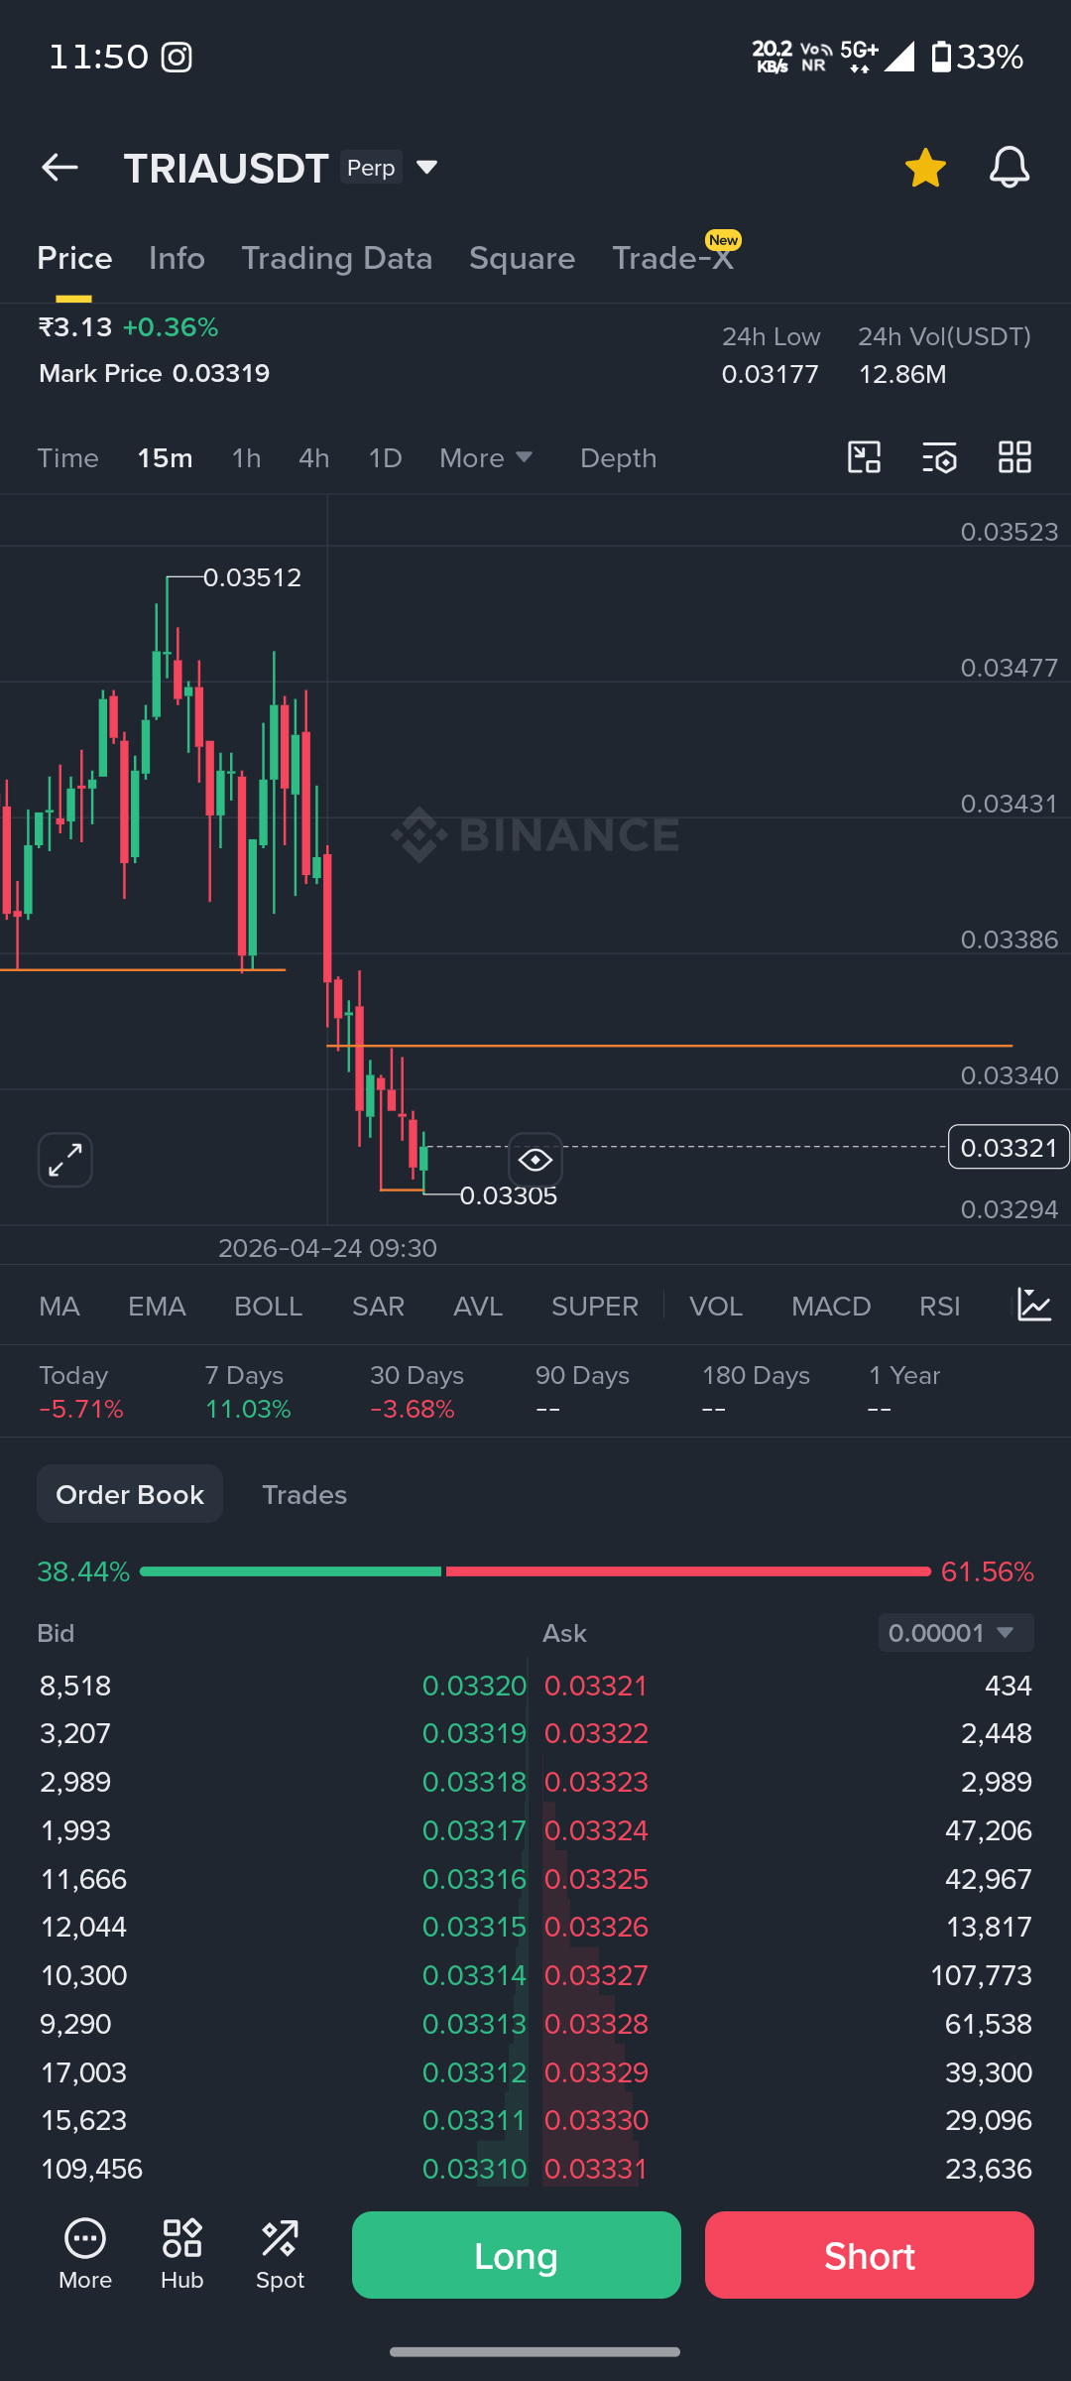Tap the red Short button
The height and width of the screenshot is (2381, 1071).
(x=870, y=2255)
